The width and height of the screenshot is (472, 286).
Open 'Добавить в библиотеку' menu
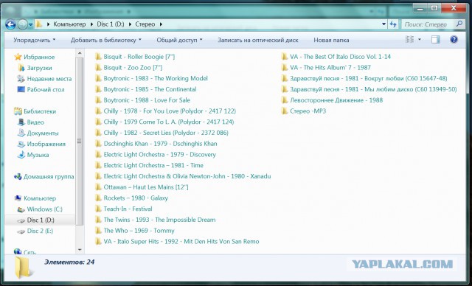105,40
